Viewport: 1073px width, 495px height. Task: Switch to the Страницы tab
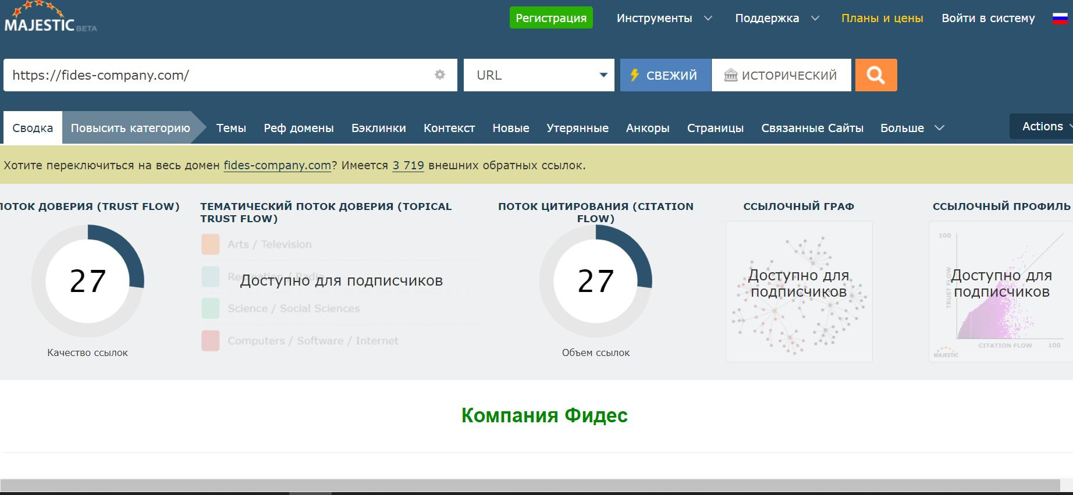pyautogui.click(x=715, y=128)
